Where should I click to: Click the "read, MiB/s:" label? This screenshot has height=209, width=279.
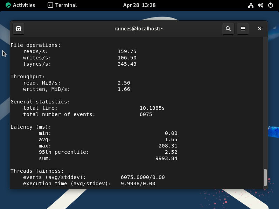[x=42, y=83]
